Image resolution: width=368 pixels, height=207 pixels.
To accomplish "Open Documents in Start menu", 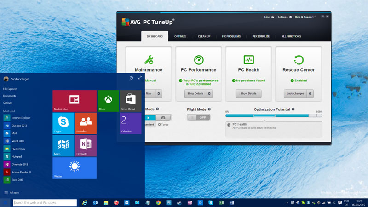I will pyautogui.click(x=9, y=96).
